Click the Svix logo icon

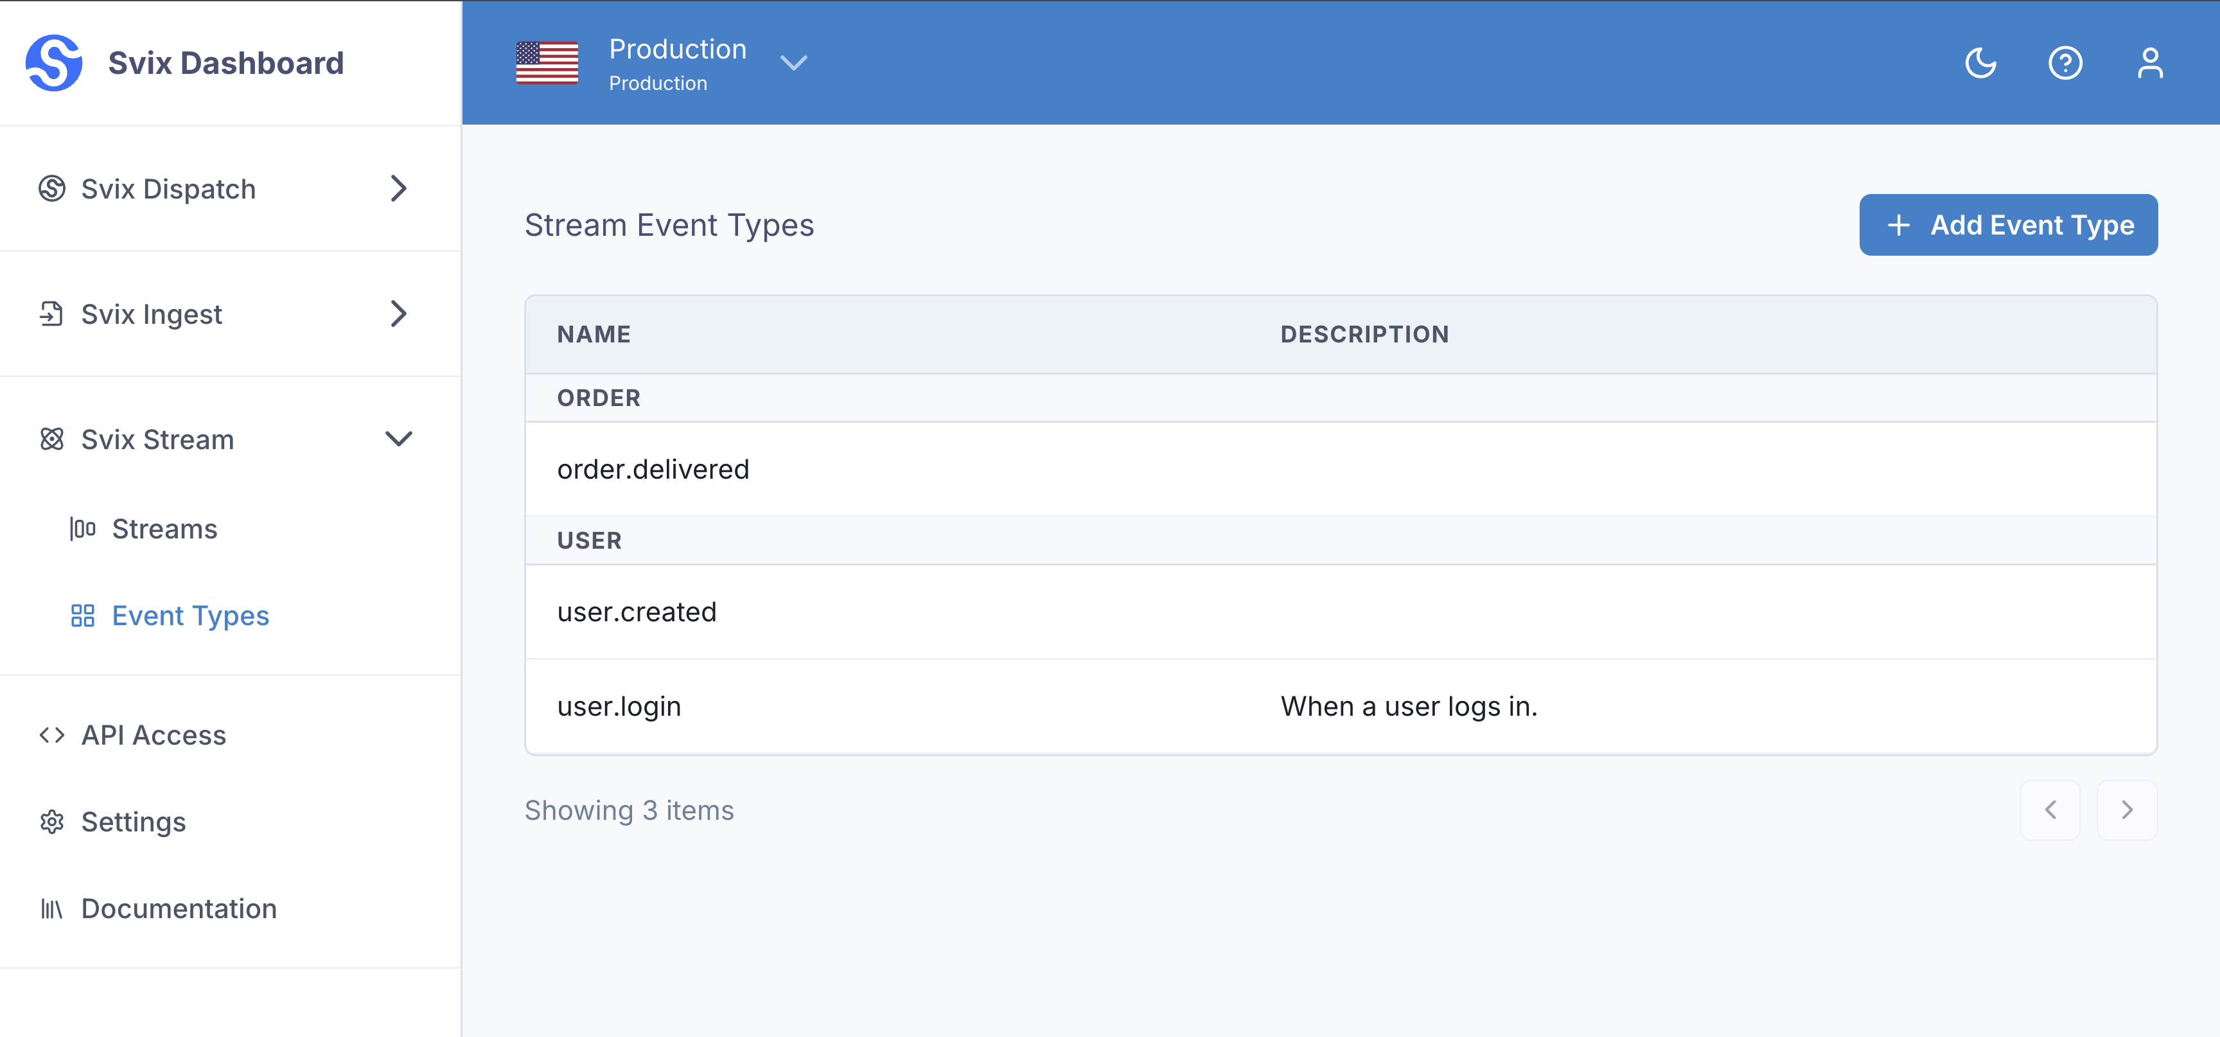[x=53, y=63]
